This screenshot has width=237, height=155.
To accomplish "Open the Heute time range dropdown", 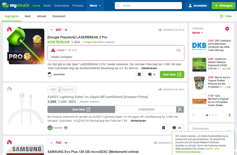I will [x=197, y=33].
